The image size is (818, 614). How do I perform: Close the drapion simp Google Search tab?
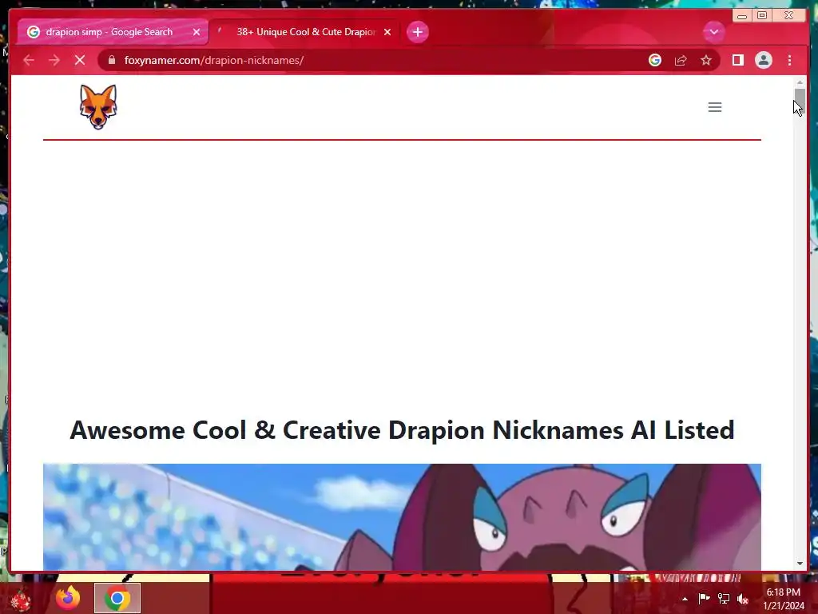coord(197,32)
